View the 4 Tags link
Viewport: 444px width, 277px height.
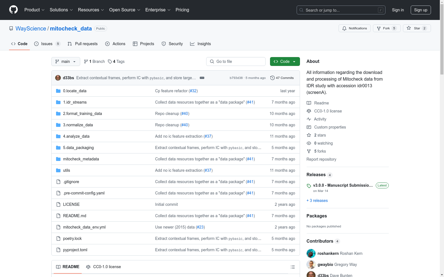[x=116, y=61]
